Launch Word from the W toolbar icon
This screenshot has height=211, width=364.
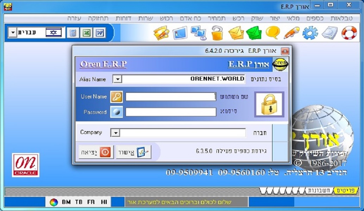tap(100, 33)
